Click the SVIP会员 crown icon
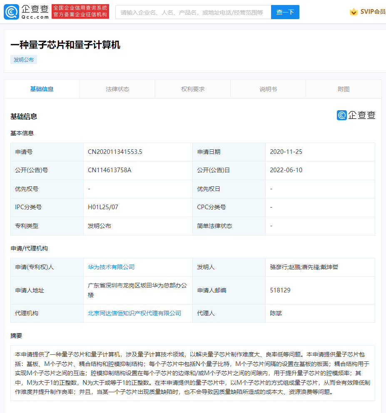The image size is (386, 413). pyautogui.click(x=354, y=12)
